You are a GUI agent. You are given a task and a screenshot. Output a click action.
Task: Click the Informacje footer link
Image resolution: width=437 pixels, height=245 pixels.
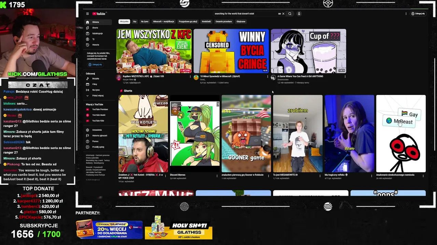90,155
